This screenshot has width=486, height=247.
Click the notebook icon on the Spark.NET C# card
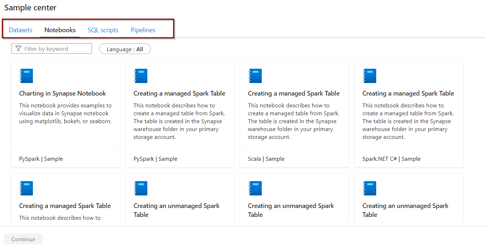point(369,76)
